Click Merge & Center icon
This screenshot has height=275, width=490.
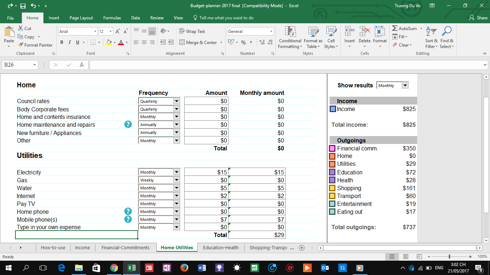point(182,42)
